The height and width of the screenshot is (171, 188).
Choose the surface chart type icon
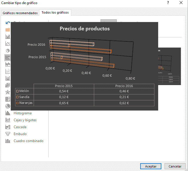click(x=8, y=85)
